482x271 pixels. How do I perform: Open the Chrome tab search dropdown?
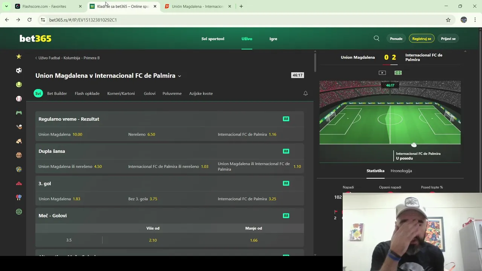pyautogui.click(x=6, y=6)
